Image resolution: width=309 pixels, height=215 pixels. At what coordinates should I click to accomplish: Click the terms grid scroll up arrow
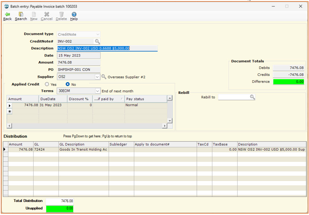pos(170,98)
